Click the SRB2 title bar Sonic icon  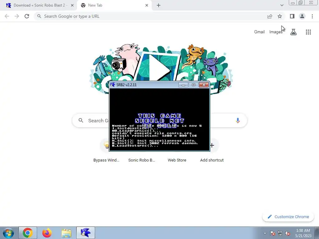[x=113, y=85]
